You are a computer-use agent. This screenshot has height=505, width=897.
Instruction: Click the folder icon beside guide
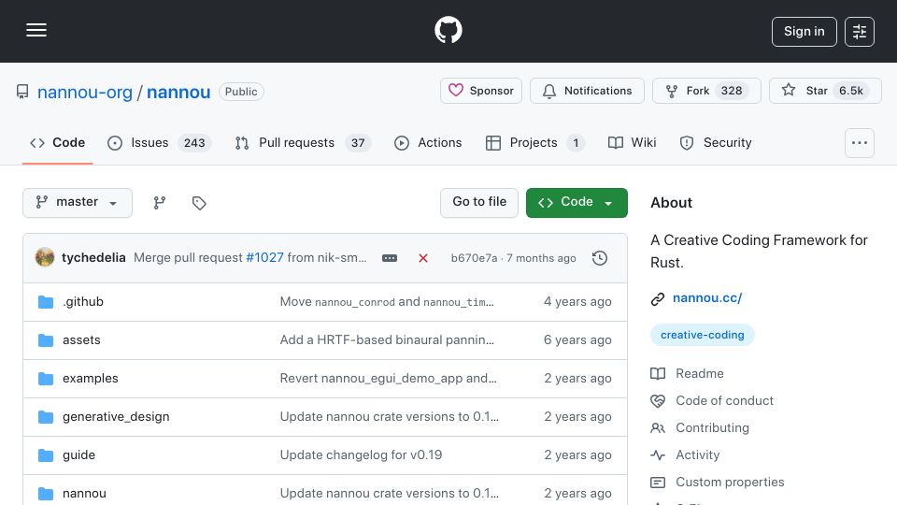coord(46,455)
